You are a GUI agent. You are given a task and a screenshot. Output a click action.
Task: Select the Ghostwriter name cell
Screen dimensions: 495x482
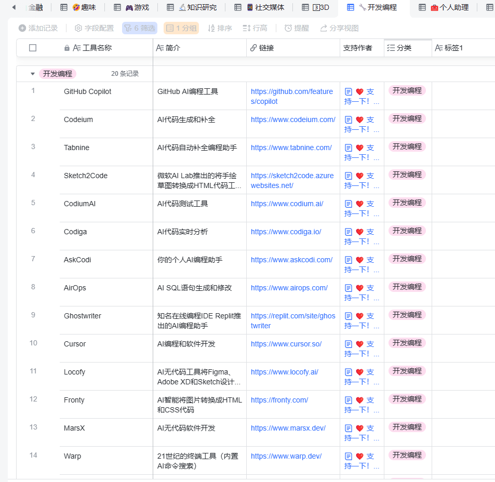point(106,320)
